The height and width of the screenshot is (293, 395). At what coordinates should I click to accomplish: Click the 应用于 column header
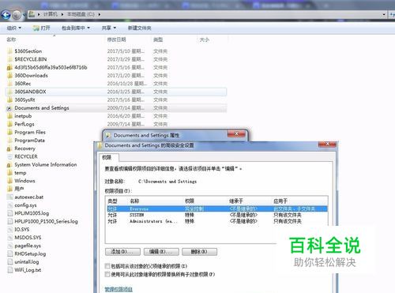pyautogui.click(x=280, y=201)
